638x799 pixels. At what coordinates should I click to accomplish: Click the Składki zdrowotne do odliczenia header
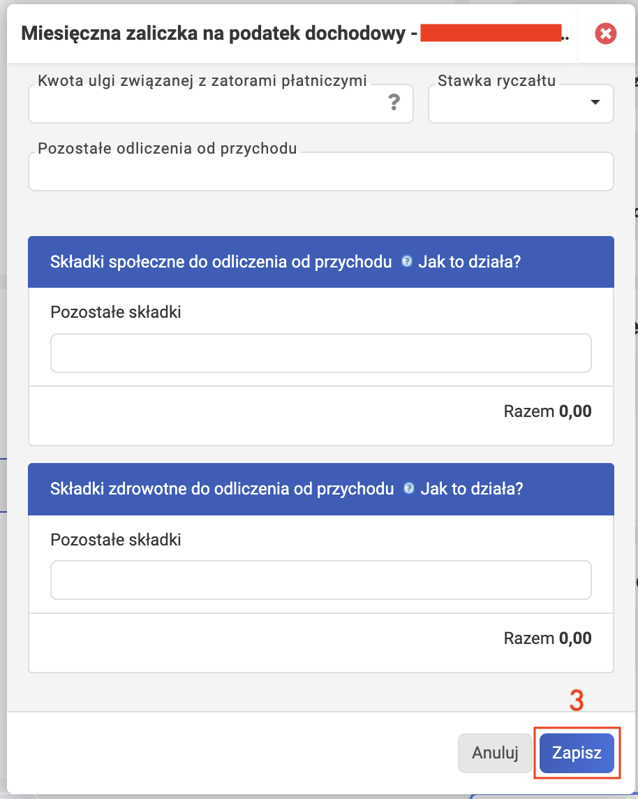point(222,489)
